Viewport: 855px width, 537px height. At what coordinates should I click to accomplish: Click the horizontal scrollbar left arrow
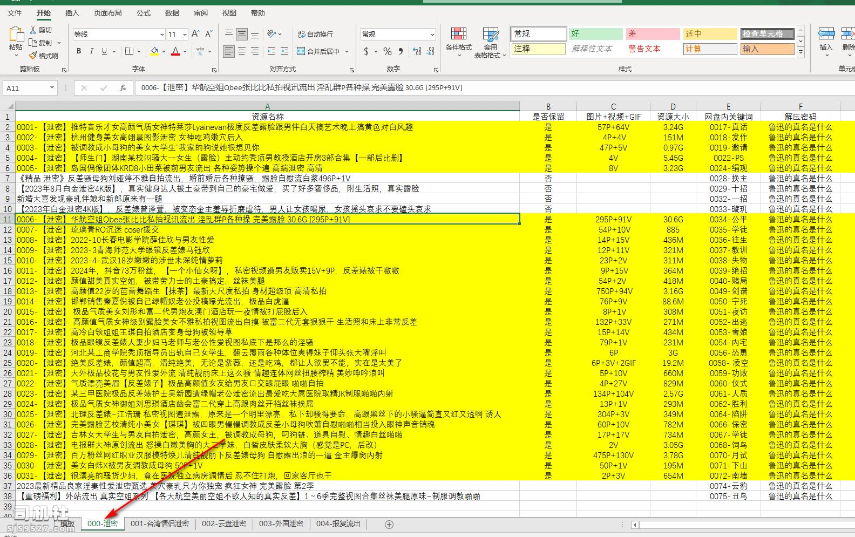pos(635,525)
